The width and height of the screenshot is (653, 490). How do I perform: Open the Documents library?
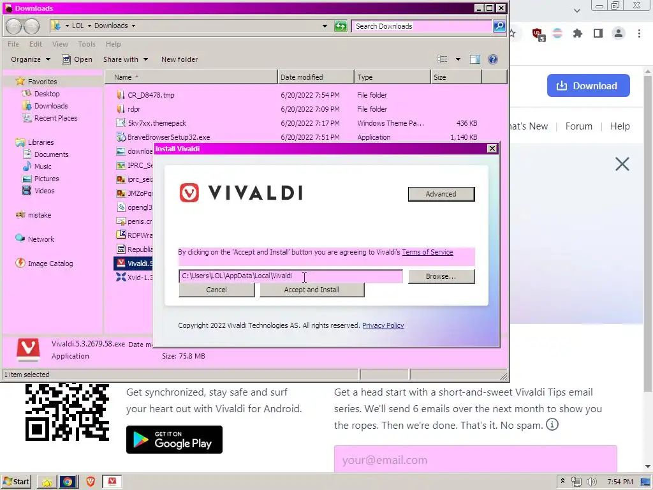[x=51, y=154]
